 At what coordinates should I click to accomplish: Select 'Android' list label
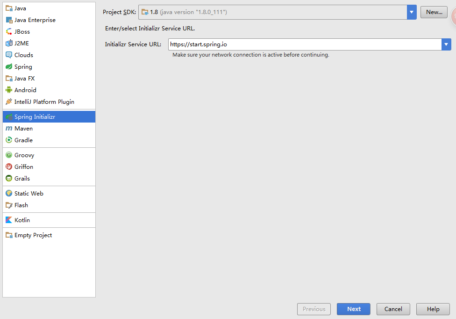tap(25, 90)
